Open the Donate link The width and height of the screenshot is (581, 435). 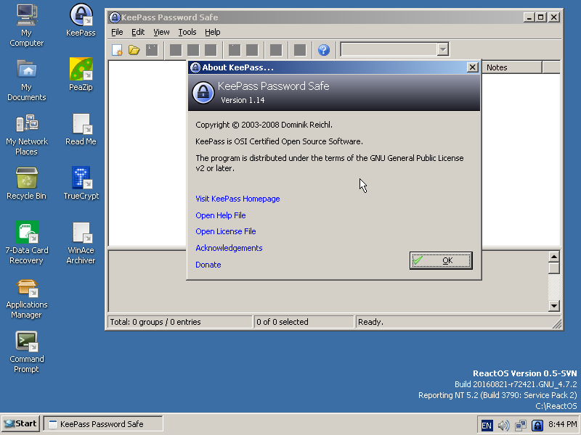point(208,265)
